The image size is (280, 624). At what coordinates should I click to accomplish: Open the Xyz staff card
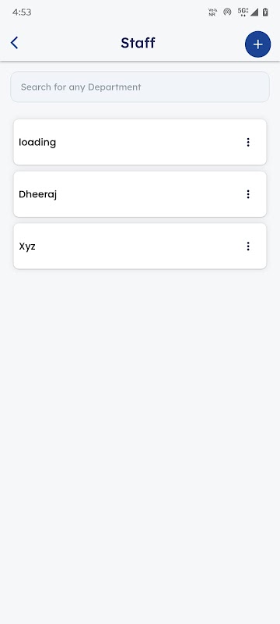pyautogui.click(x=140, y=246)
